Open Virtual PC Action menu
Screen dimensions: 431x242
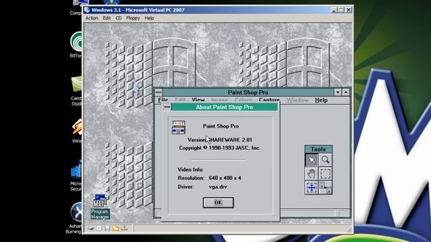(92, 18)
